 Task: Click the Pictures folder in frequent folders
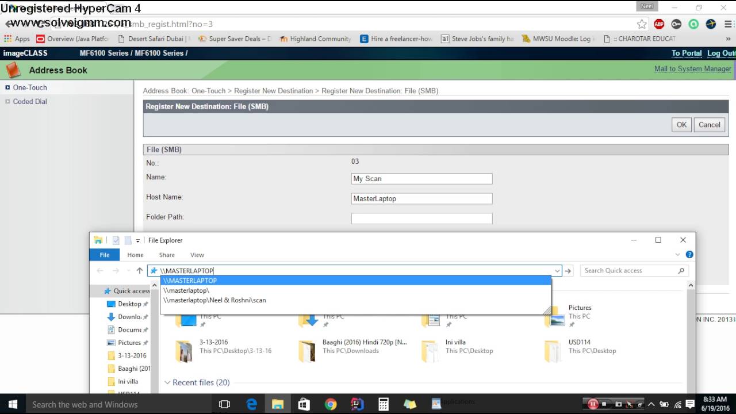coord(581,316)
